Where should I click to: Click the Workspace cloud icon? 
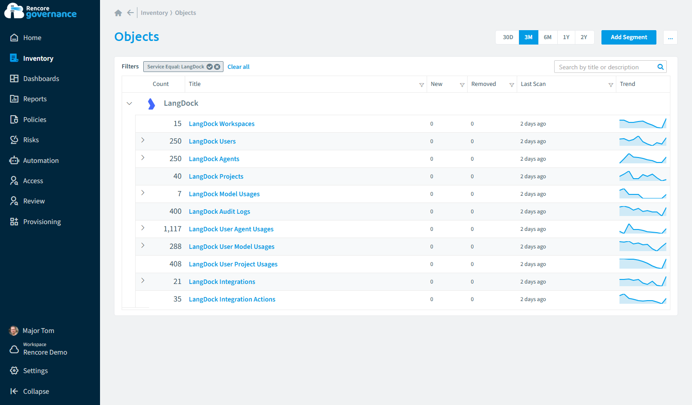click(14, 349)
